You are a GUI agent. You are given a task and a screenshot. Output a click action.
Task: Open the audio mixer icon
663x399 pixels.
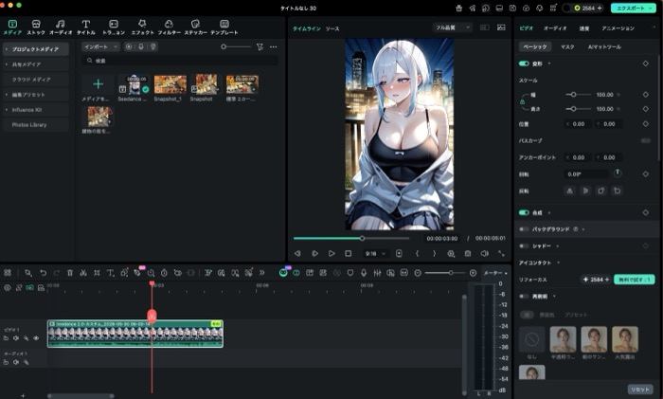tap(377, 273)
